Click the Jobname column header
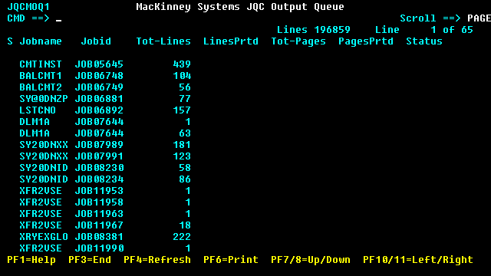 click(41, 41)
